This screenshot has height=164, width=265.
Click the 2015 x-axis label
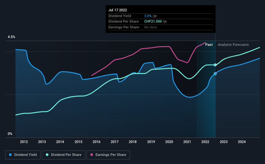click(x=78, y=142)
